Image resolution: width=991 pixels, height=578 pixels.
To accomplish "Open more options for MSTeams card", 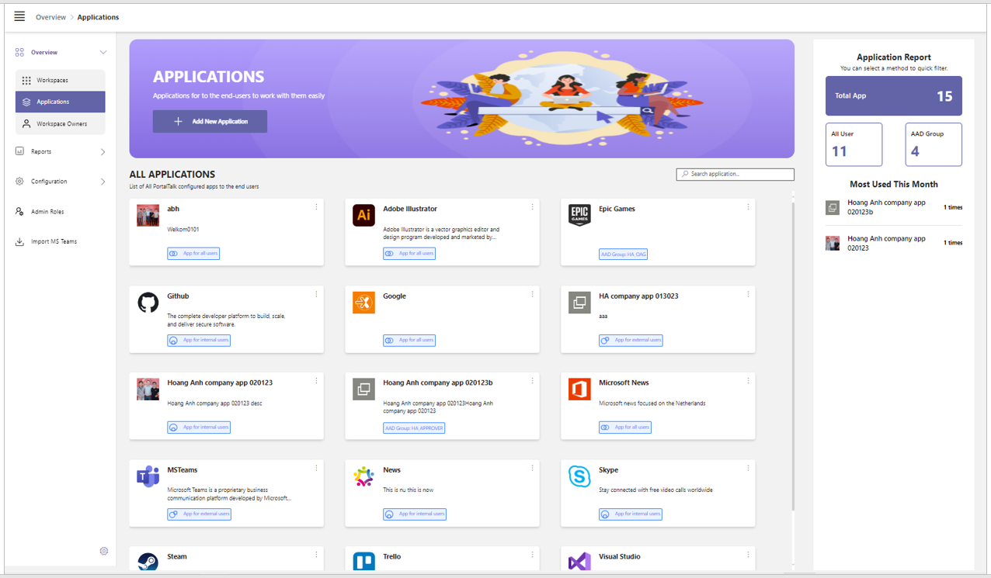I will [x=316, y=468].
